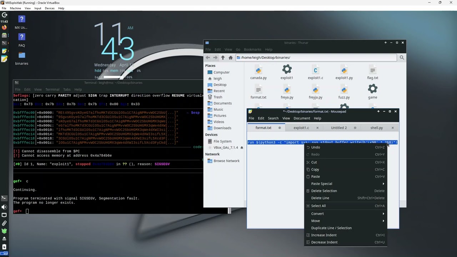Go back in Thunar toolbar
Image resolution: width=457 pixels, height=257 pixels.
click(x=208, y=57)
